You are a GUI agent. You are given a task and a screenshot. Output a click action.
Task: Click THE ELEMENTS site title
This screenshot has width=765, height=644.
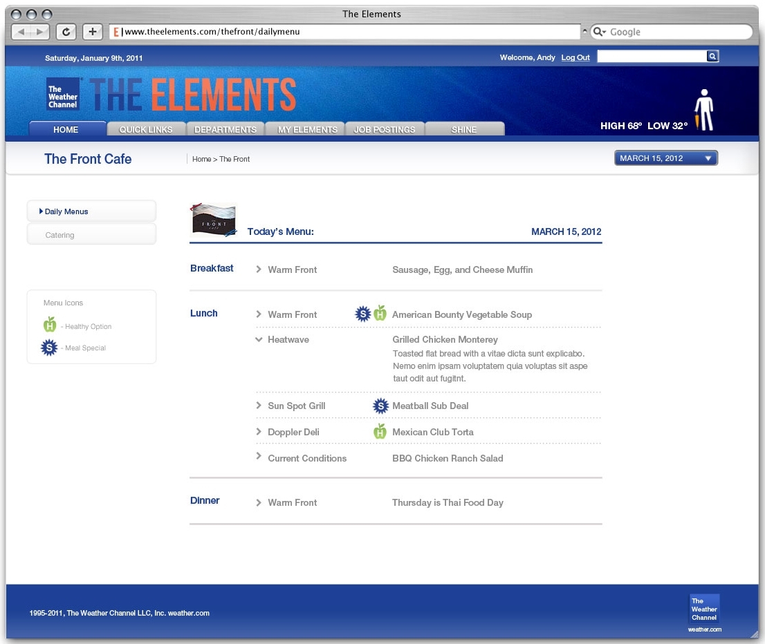point(193,95)
